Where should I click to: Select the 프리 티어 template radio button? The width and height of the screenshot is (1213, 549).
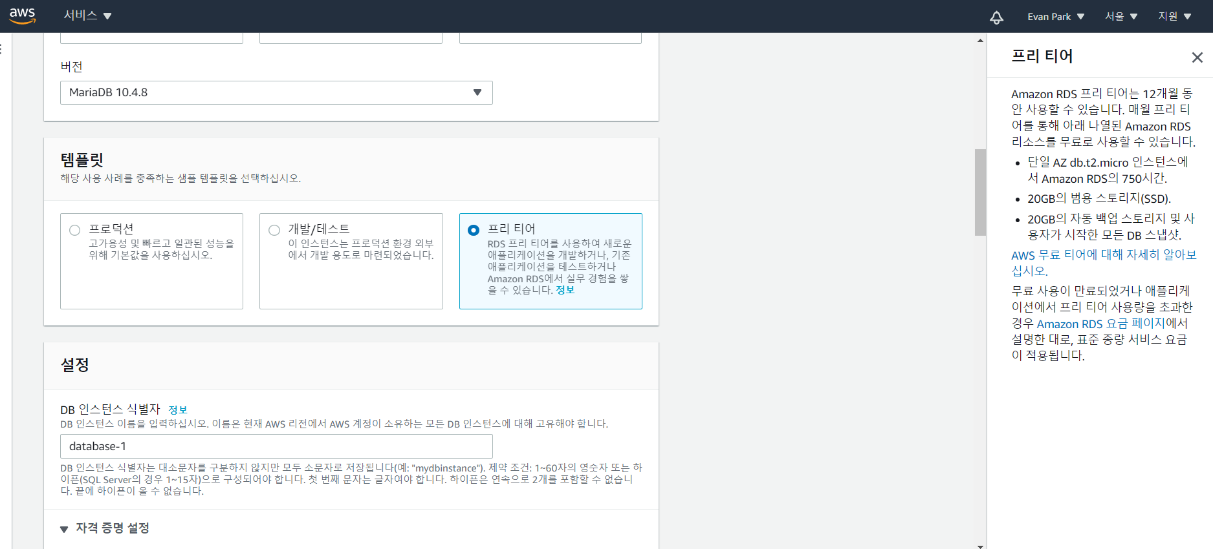click(x=474, y=230)
